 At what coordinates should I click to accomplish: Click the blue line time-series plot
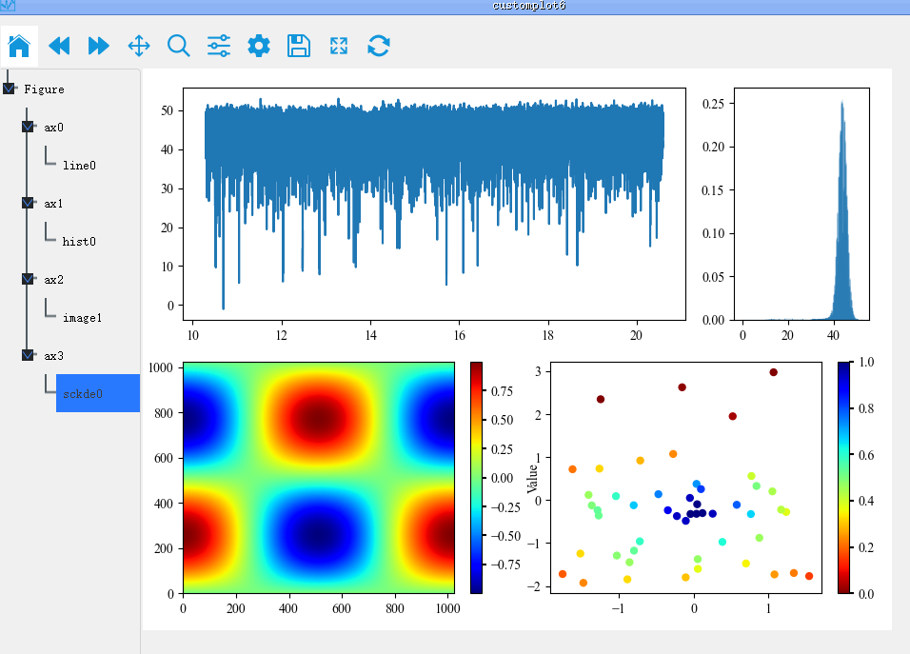pos(434,204)
